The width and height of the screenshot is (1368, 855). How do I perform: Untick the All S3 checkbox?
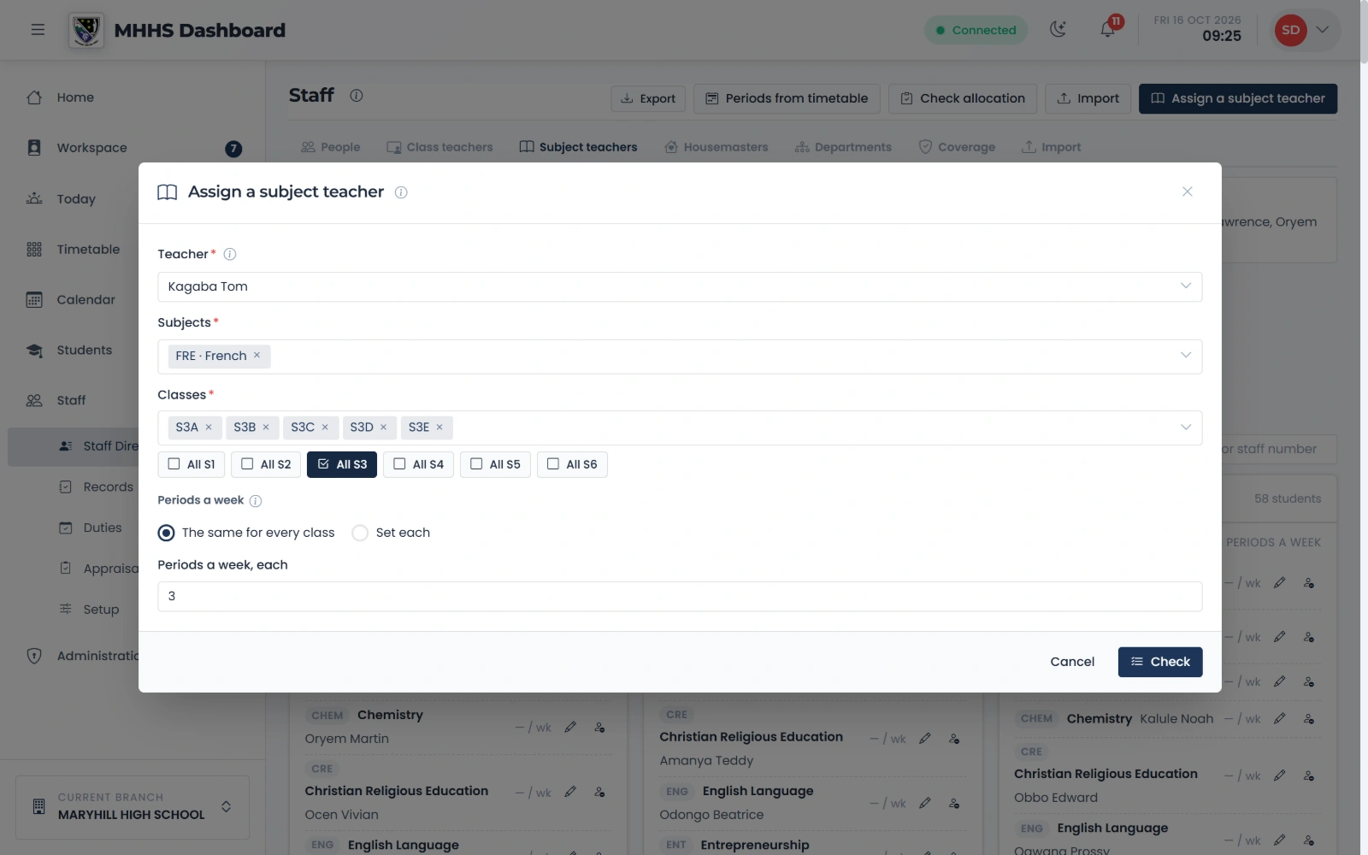pos(342,464)
